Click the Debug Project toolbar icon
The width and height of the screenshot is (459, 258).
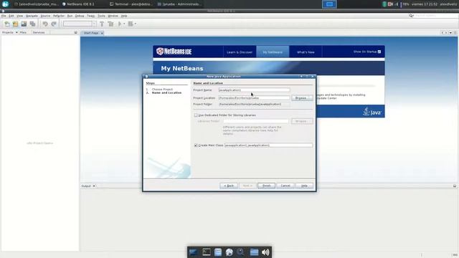pyautogui.click(x=131, y=24)
